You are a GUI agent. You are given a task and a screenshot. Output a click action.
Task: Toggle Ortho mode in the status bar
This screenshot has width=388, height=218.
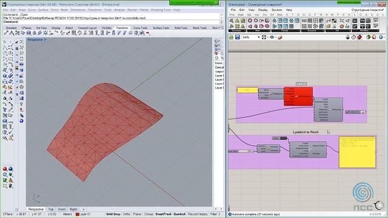coord(127,214)
